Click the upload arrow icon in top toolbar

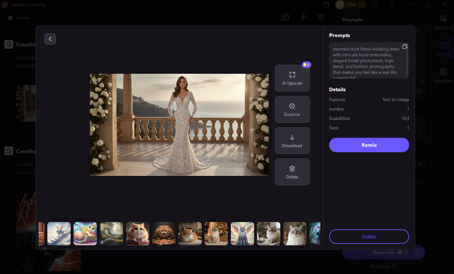(303, 17)
